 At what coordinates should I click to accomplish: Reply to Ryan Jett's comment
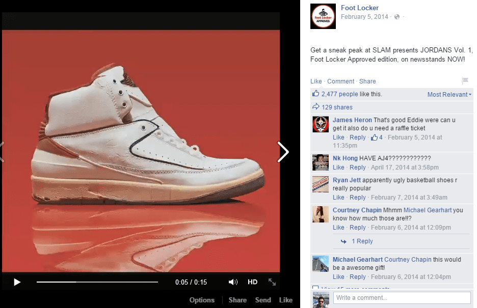(x=358, y=198)
